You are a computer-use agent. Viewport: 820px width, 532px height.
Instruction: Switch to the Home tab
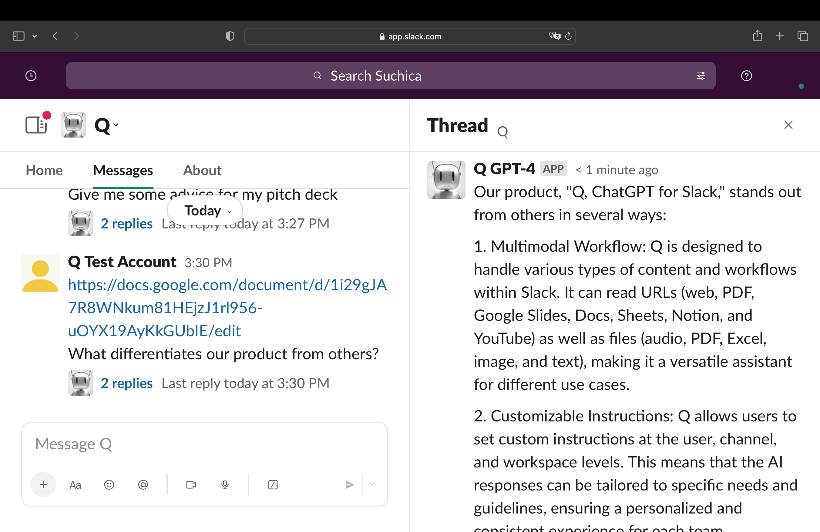click(44, 170)
